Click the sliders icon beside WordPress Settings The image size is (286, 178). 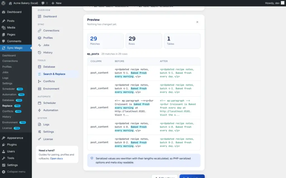pyautogui.click(x=3, y=165)
